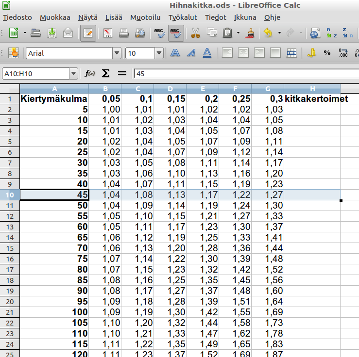Apply Currency number format icon
359x357 pixels.
311,53
